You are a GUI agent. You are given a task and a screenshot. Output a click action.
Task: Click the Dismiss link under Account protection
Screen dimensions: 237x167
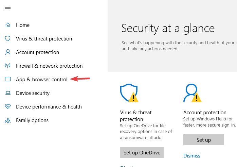coord(192,156)
